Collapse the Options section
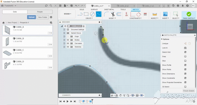The height and width of the screenshot is (105, 197). coord(162,39)
